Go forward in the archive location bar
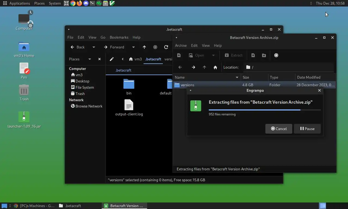The width and height of the screenshot is (348, 209). (x=193, y=67)
